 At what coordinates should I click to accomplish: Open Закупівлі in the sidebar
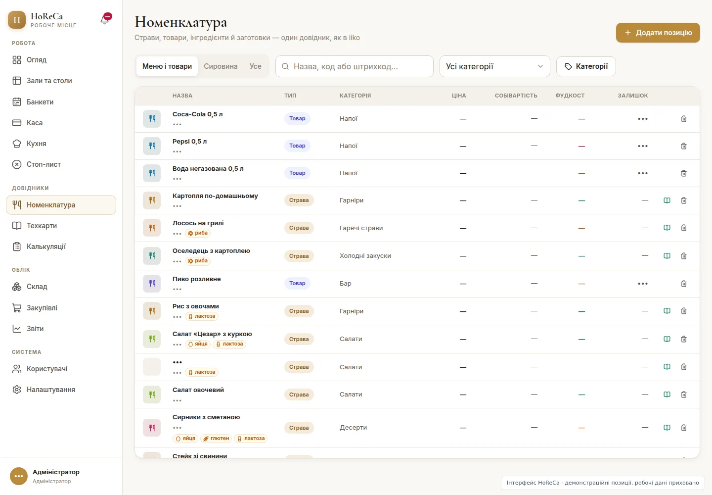pyautogui.click(x=61, y=308)
